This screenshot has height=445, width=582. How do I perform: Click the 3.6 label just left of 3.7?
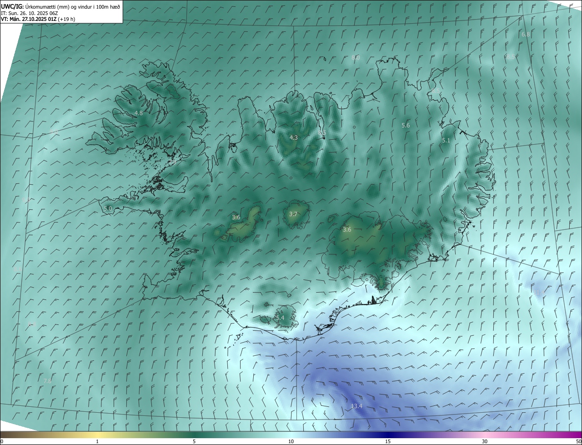(x=236, y=217)
